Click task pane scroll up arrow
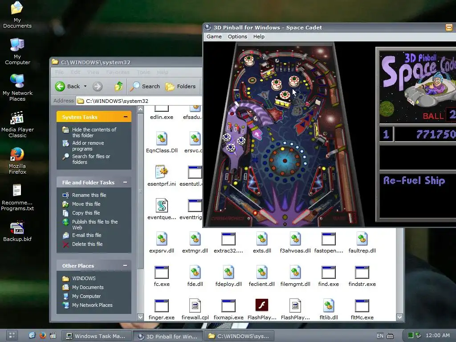Viewport: 456px width, 342px height. tap(140, 110)
